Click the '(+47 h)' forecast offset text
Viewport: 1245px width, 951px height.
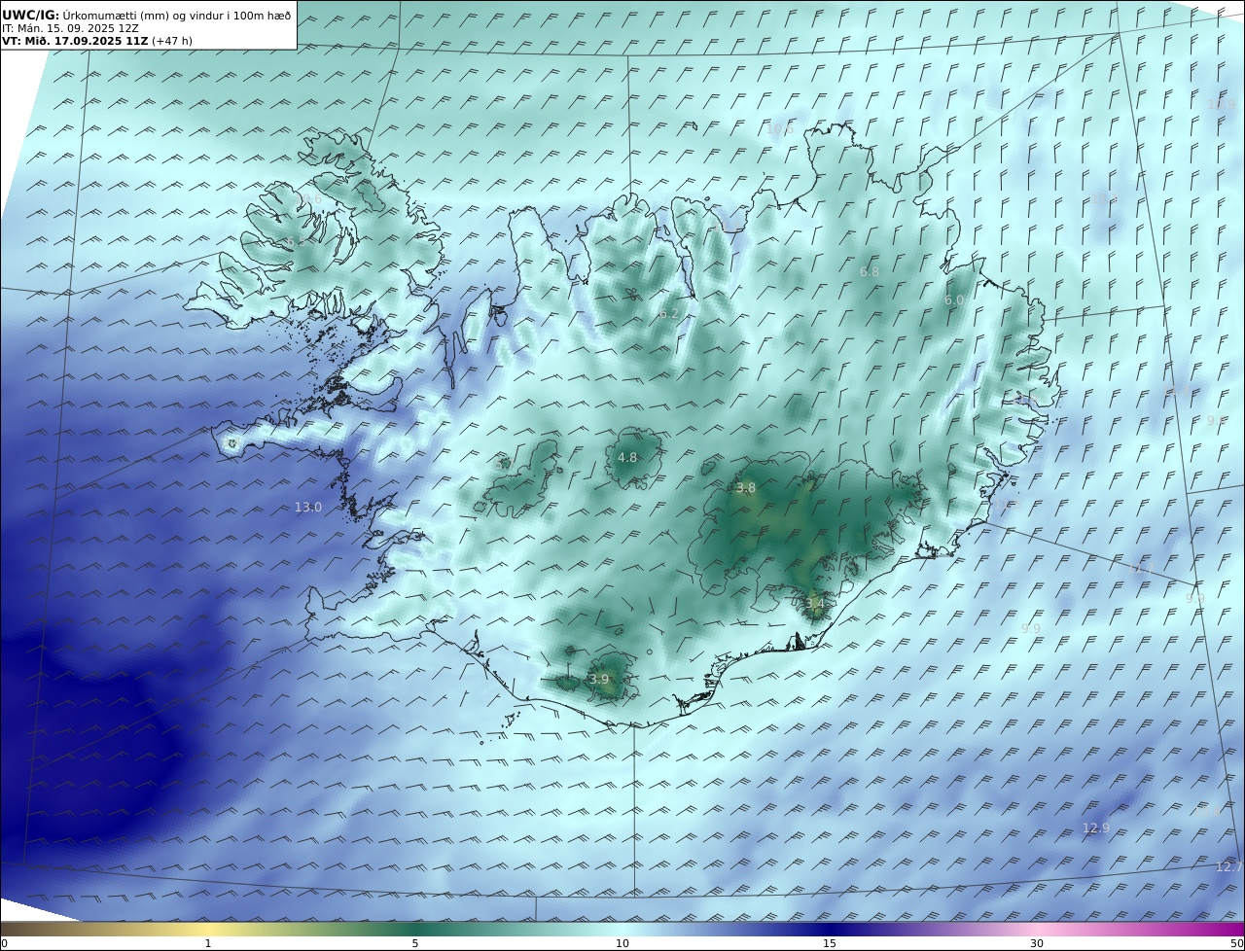(172, 42)
